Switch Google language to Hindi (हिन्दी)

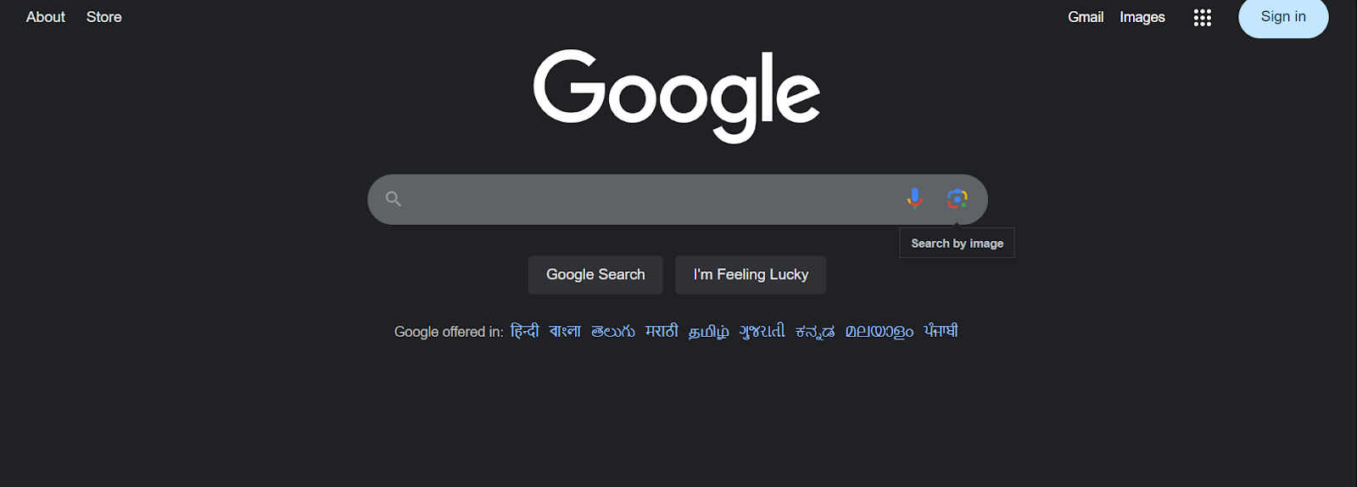point(525,331)
